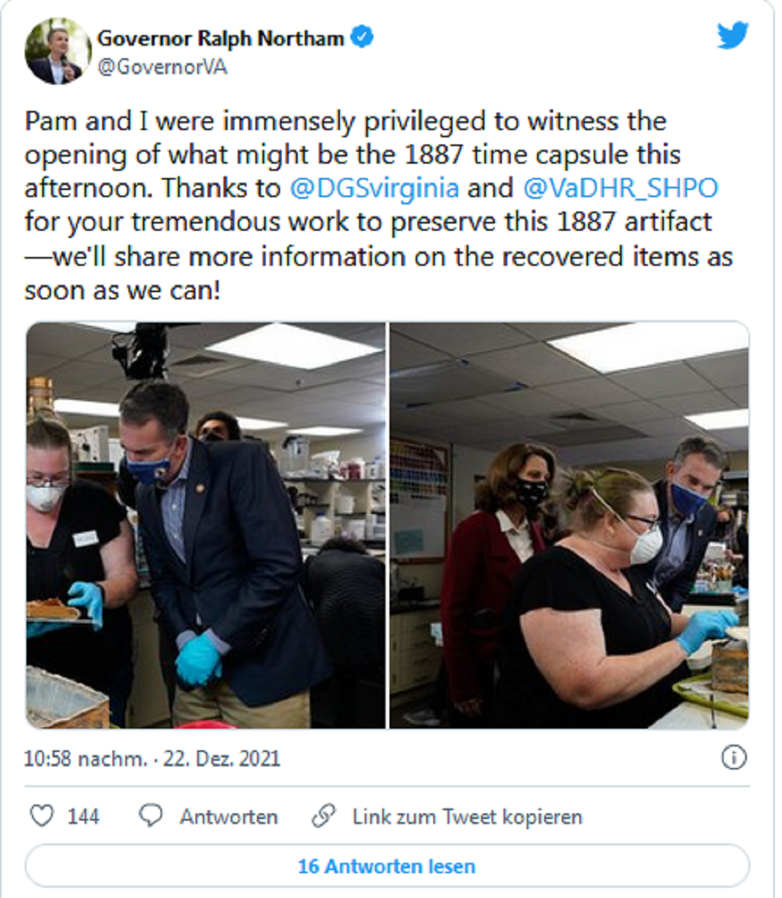Click the 144 likes count

point(83,817)
